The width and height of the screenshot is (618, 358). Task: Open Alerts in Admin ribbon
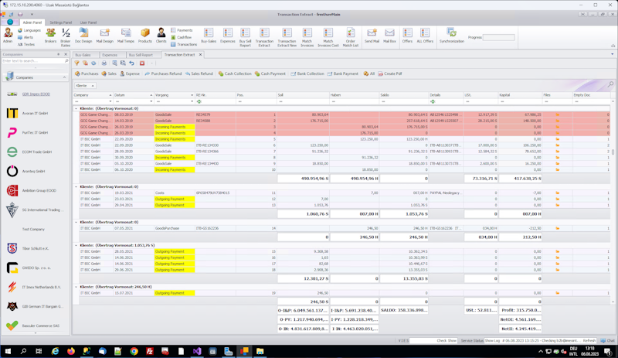(x=26, y=37)
